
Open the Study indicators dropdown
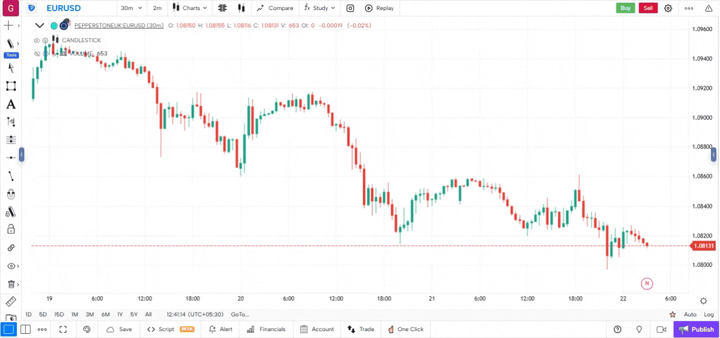click(x=319, y=8)
